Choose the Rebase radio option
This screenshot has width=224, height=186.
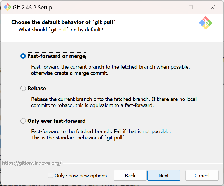(23, 88)
